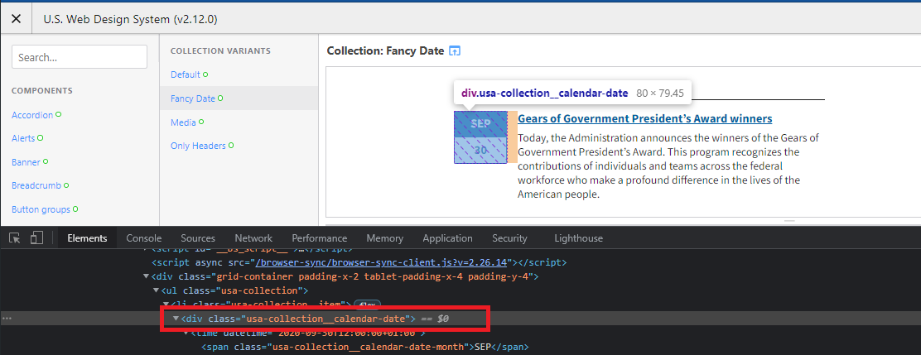The width and height of the screenshot is (921, 355).
Task: Open the Alerts component link
Action: 23,138
